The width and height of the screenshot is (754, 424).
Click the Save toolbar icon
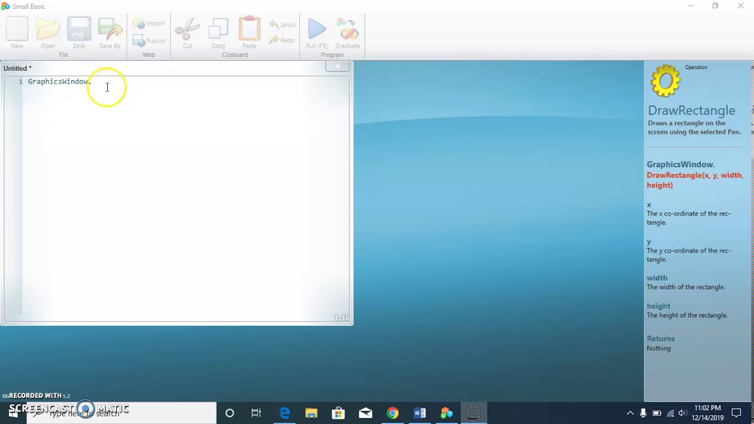pos(79,33)
